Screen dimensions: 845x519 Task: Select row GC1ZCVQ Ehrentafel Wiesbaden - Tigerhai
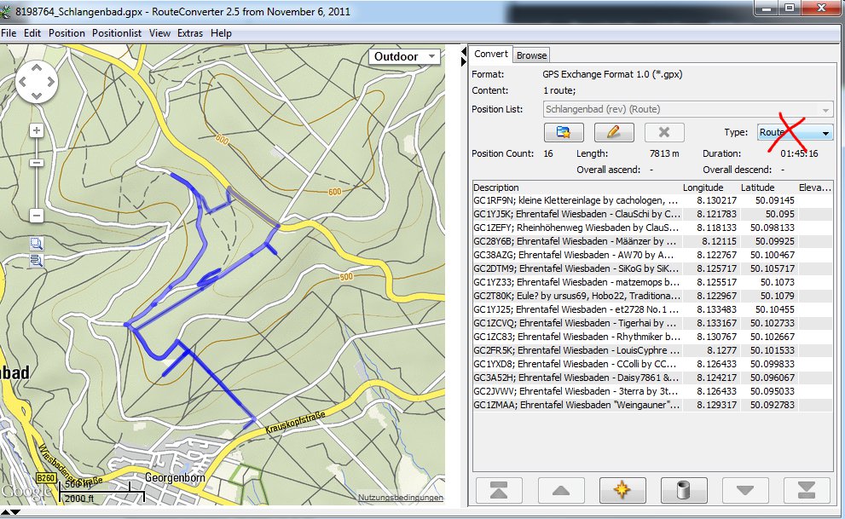[x=652, y=323]
